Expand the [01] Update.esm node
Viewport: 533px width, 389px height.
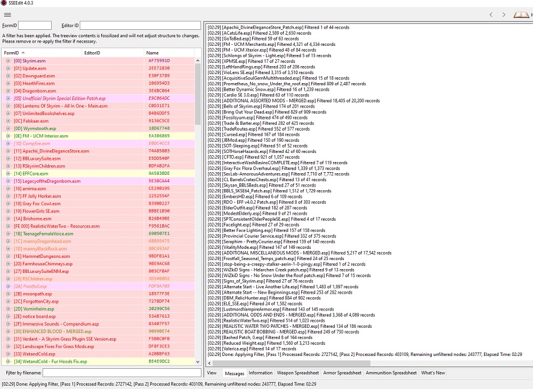[8, 68]
